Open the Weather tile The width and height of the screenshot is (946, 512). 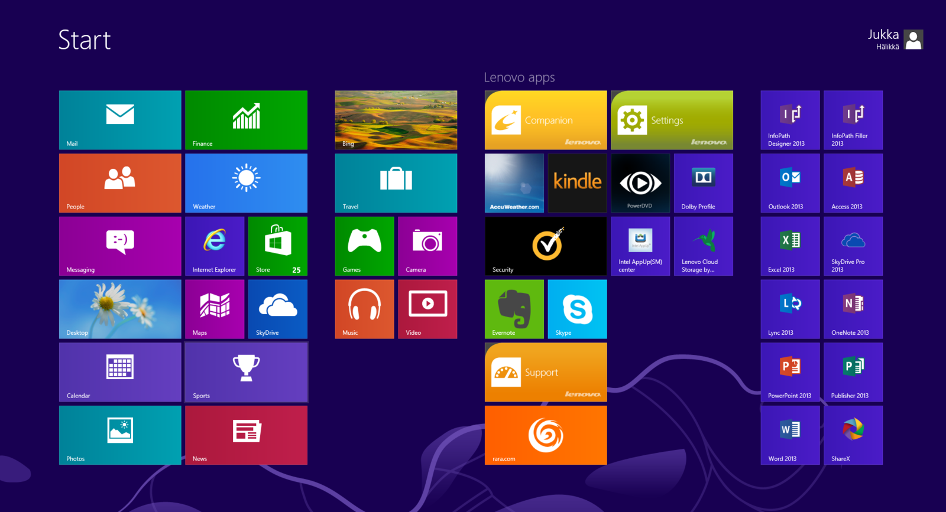tap(246, 183)
